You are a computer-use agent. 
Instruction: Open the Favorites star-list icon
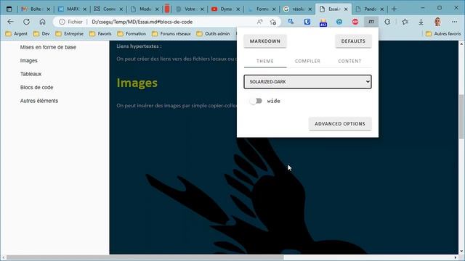(x=405, y=22)
